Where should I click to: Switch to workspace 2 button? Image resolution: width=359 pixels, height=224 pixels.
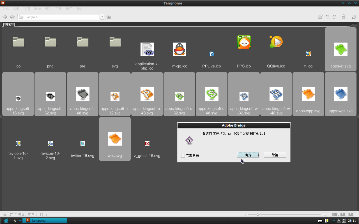click(x=343, y=214)
